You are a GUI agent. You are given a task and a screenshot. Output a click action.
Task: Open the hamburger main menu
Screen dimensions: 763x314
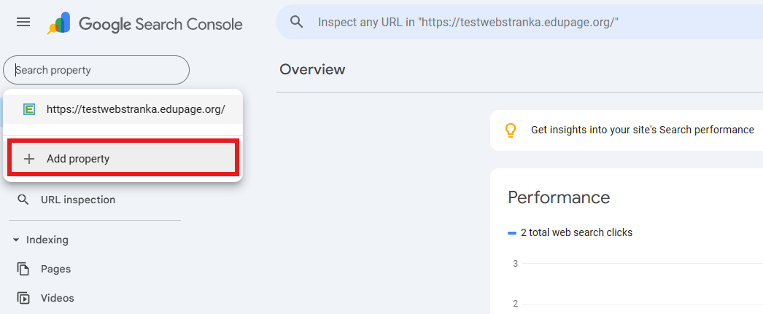23,23
